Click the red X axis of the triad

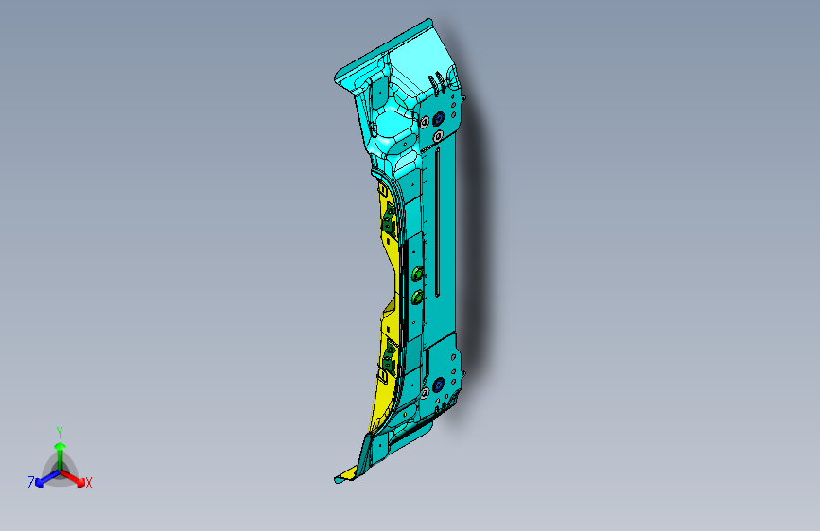(x=73, y=478)
